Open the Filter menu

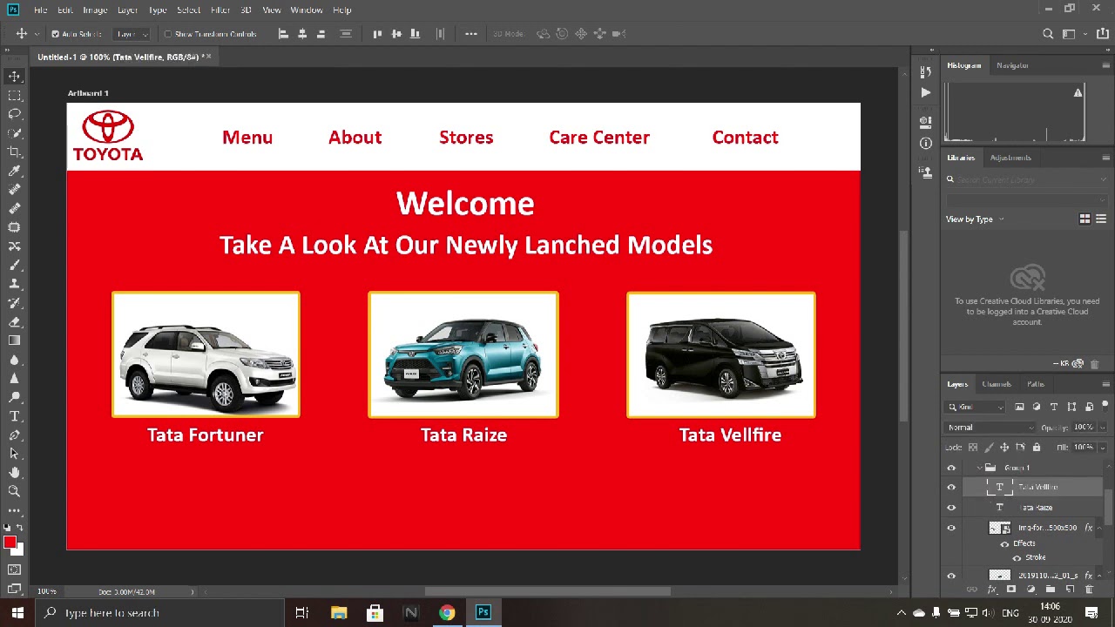(220, 10)
